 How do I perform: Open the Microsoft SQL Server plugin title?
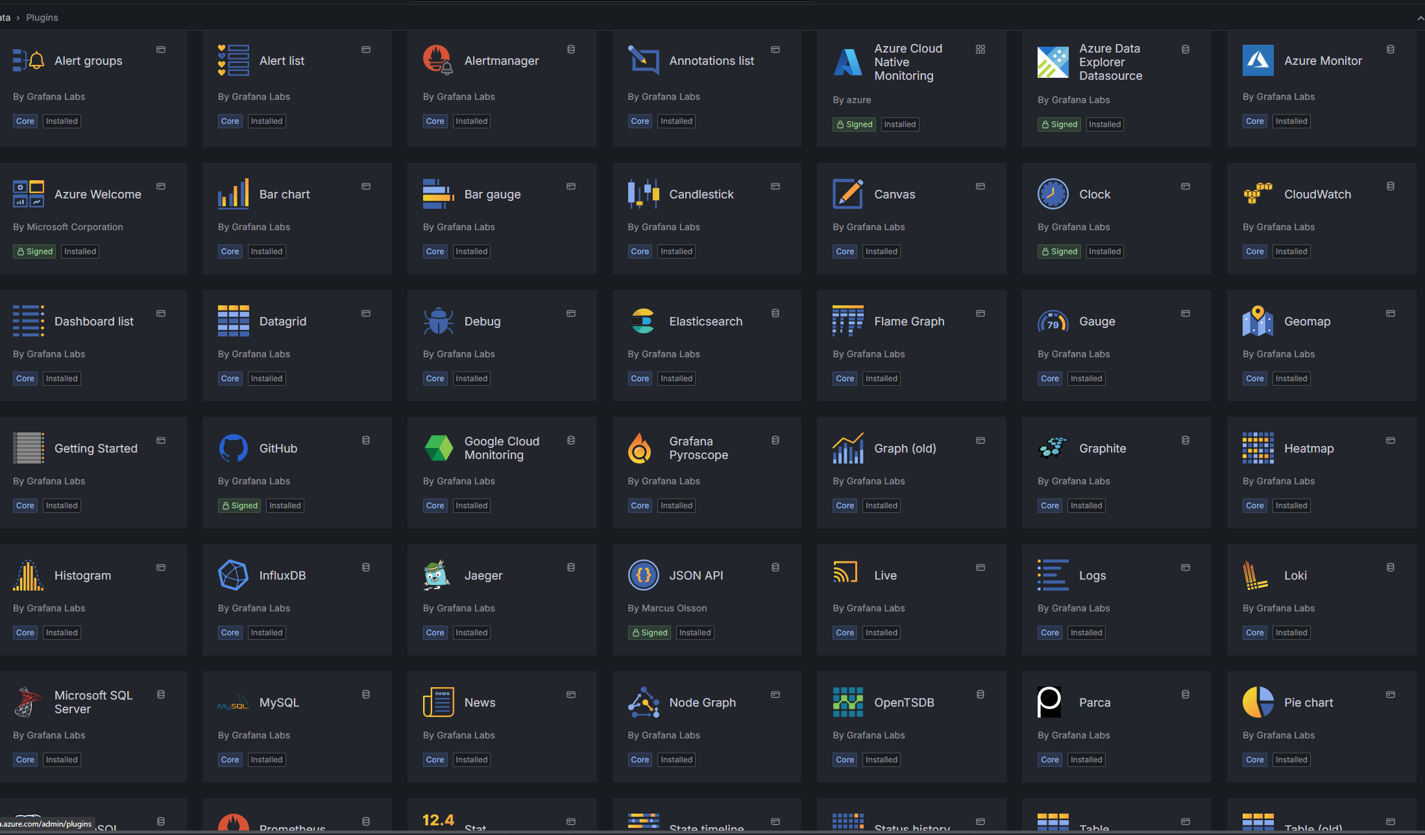93,702
